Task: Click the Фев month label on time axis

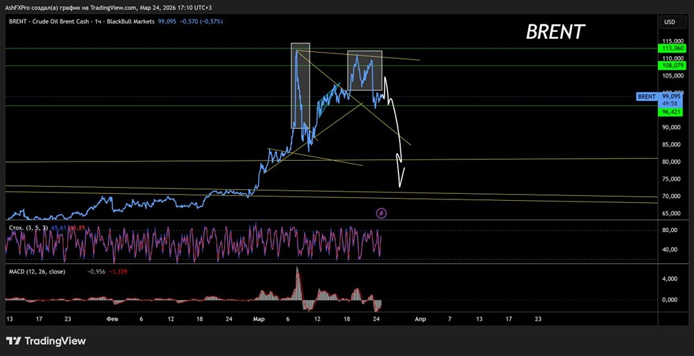Action: [113, 319]
